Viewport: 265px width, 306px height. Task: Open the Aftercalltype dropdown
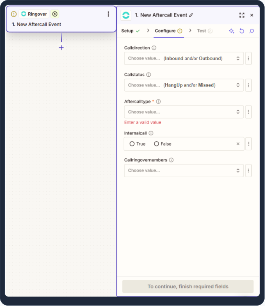pos(184,112)
